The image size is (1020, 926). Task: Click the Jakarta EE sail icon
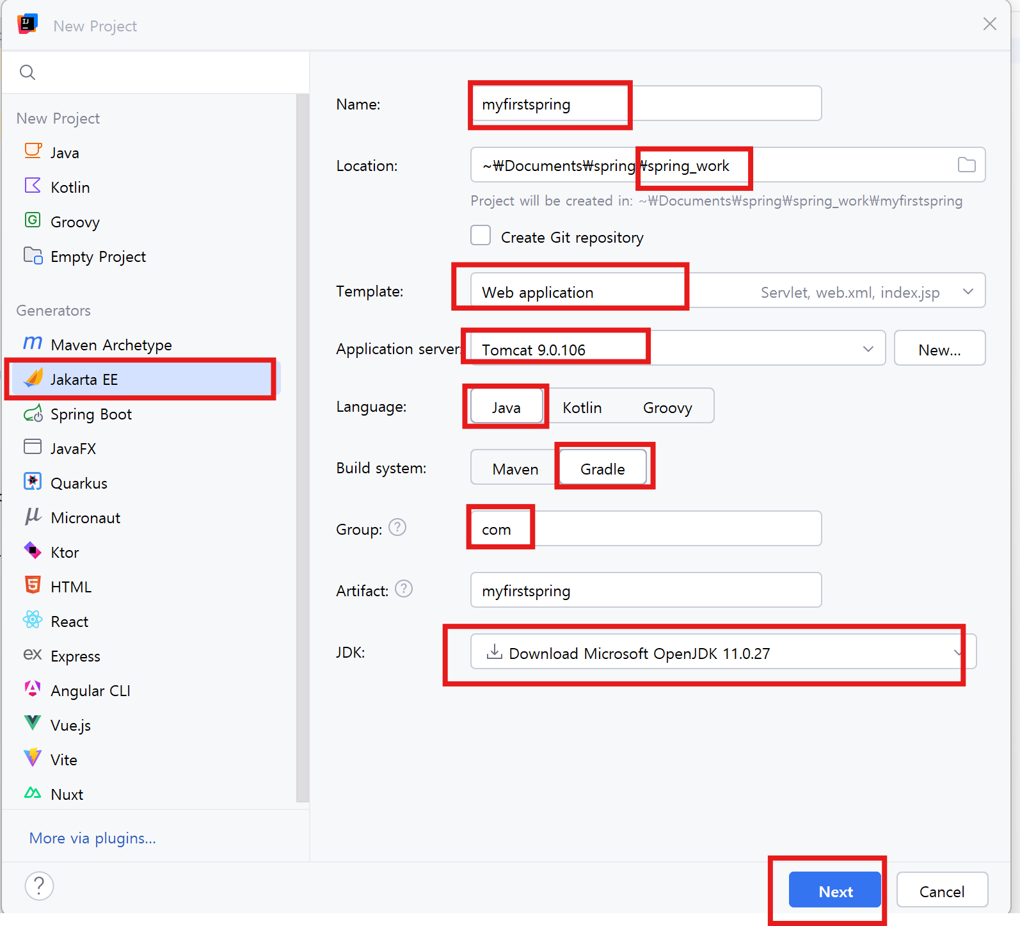click(x=33, y=378)
